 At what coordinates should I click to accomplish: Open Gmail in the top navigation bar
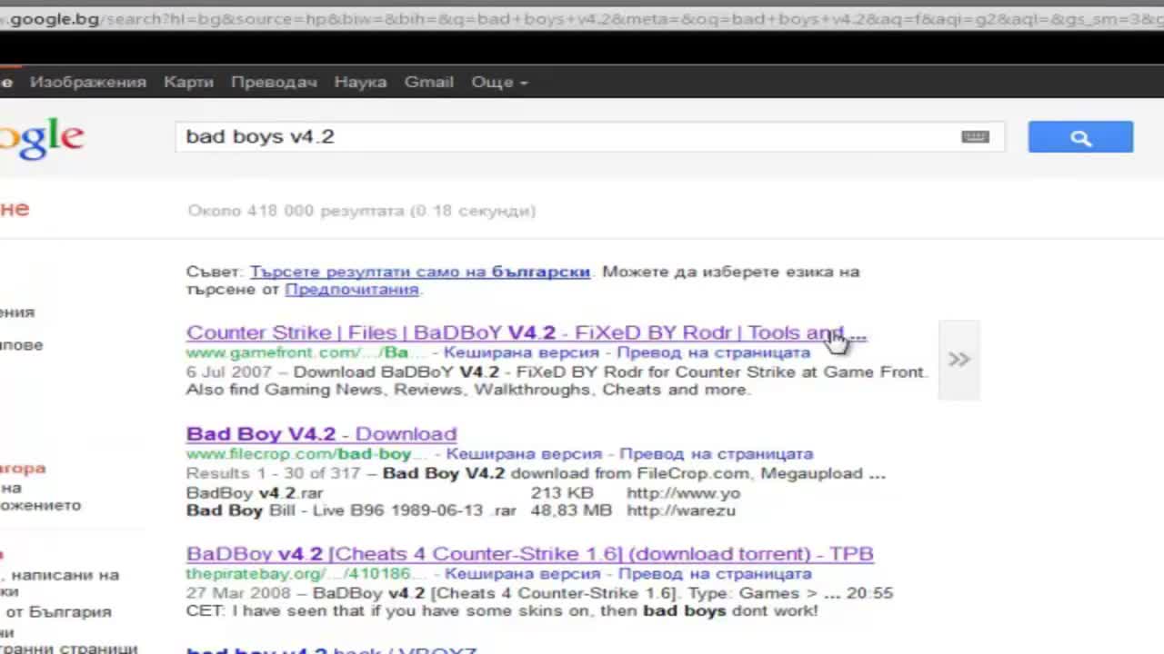click(x=429, y=82)
